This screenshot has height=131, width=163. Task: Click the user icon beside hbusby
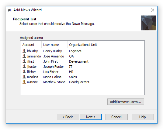point(24,51)
